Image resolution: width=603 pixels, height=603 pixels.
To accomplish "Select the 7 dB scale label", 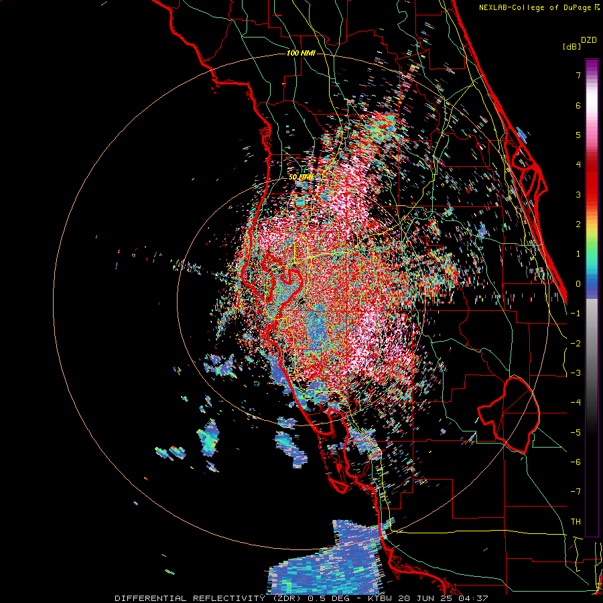I will click(x=578, y=75).
